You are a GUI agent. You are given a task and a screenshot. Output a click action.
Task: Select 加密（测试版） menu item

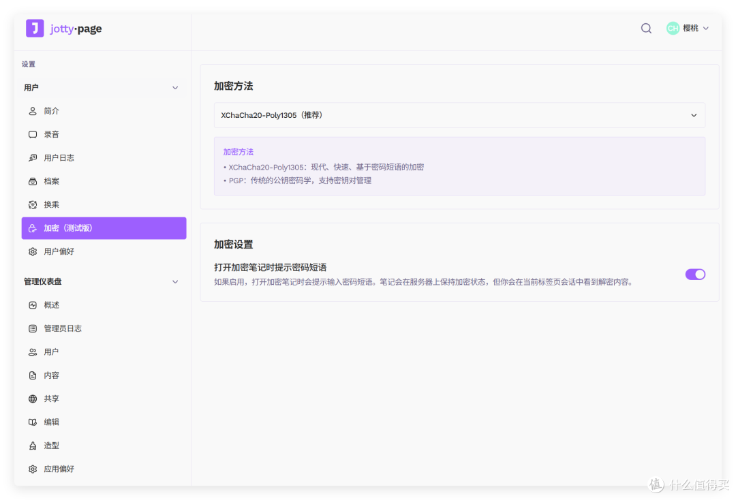point(104,228)
